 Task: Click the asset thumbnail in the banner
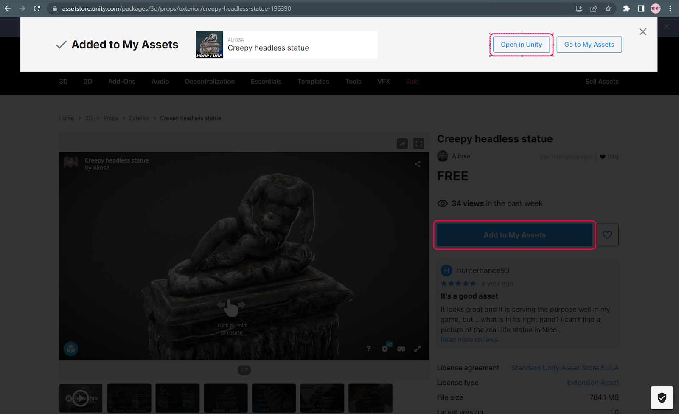pyautogui.click(x=209, y=44)
